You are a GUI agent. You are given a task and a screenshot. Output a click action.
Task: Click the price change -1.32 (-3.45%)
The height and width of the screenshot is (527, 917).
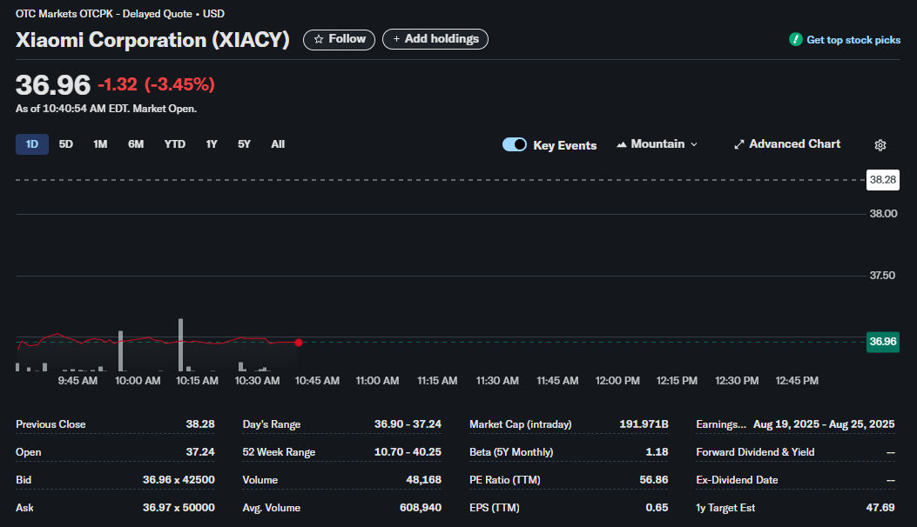[156, 84]
